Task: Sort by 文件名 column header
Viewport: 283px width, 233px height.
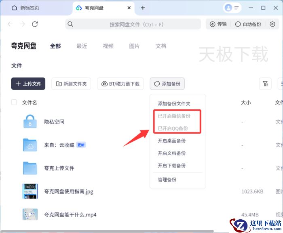Action: (x=30, y=103)
